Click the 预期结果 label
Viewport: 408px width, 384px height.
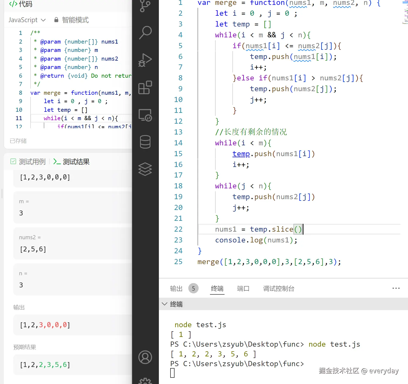25,347
